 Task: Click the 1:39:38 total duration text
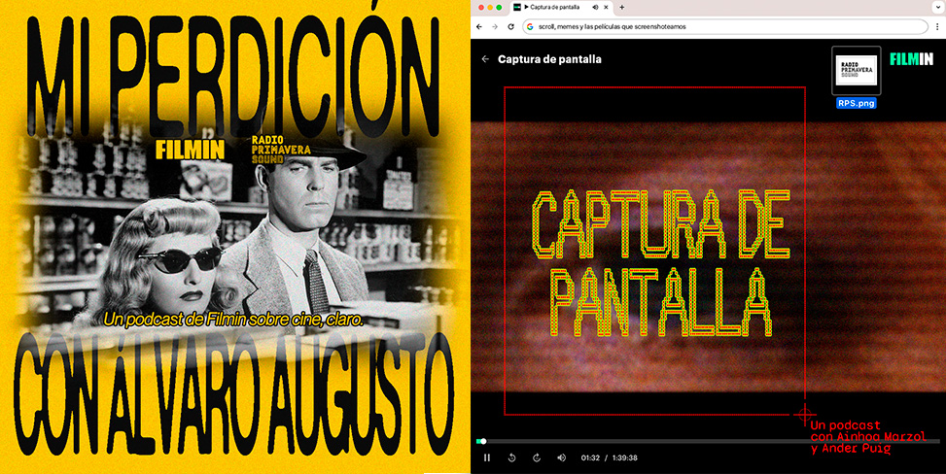point(625,457)
